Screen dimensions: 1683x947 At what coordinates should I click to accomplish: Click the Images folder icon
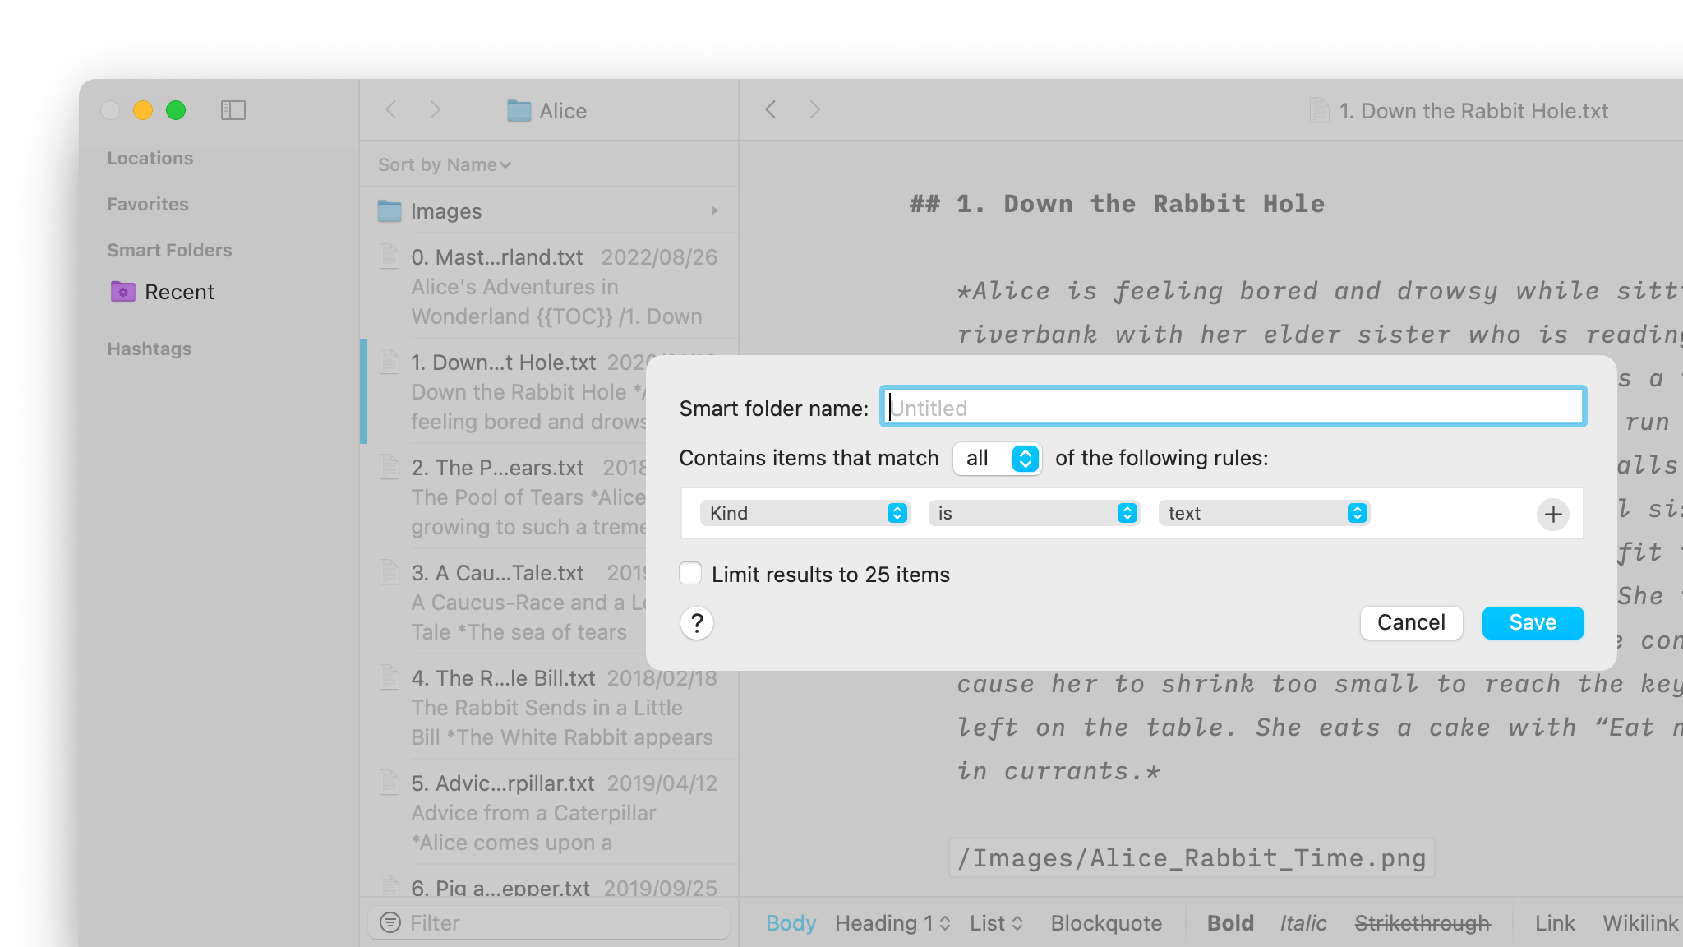[389, 210]
